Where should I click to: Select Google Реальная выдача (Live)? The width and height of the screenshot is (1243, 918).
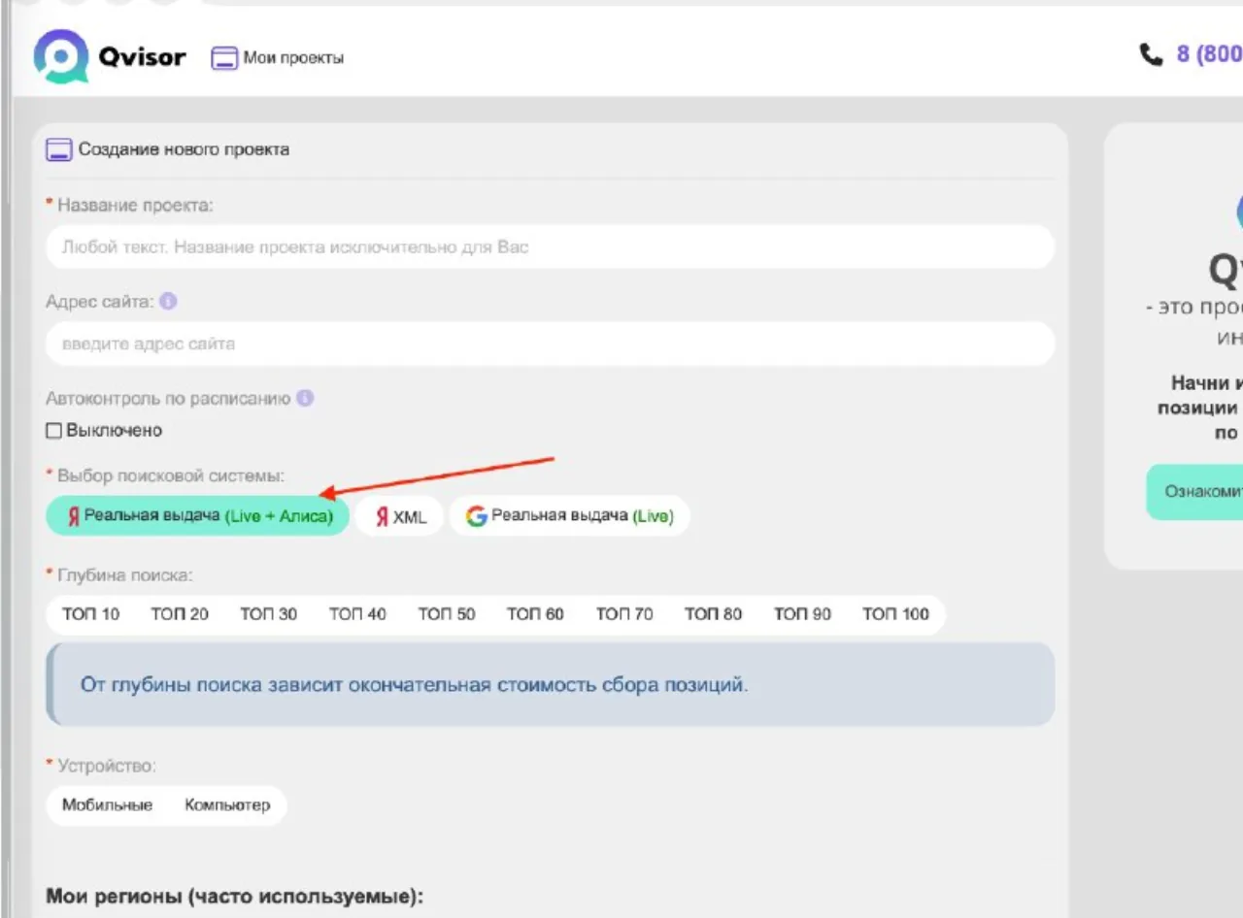(569, 516)
